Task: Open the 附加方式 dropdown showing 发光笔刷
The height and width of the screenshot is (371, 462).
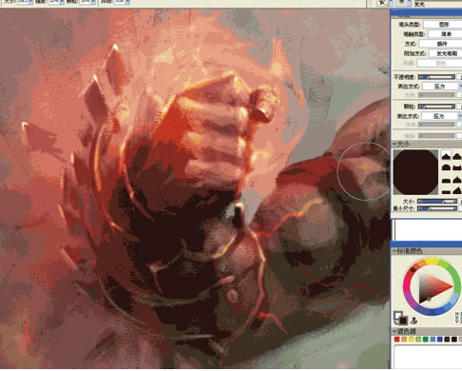Action: tap(446, 53)
